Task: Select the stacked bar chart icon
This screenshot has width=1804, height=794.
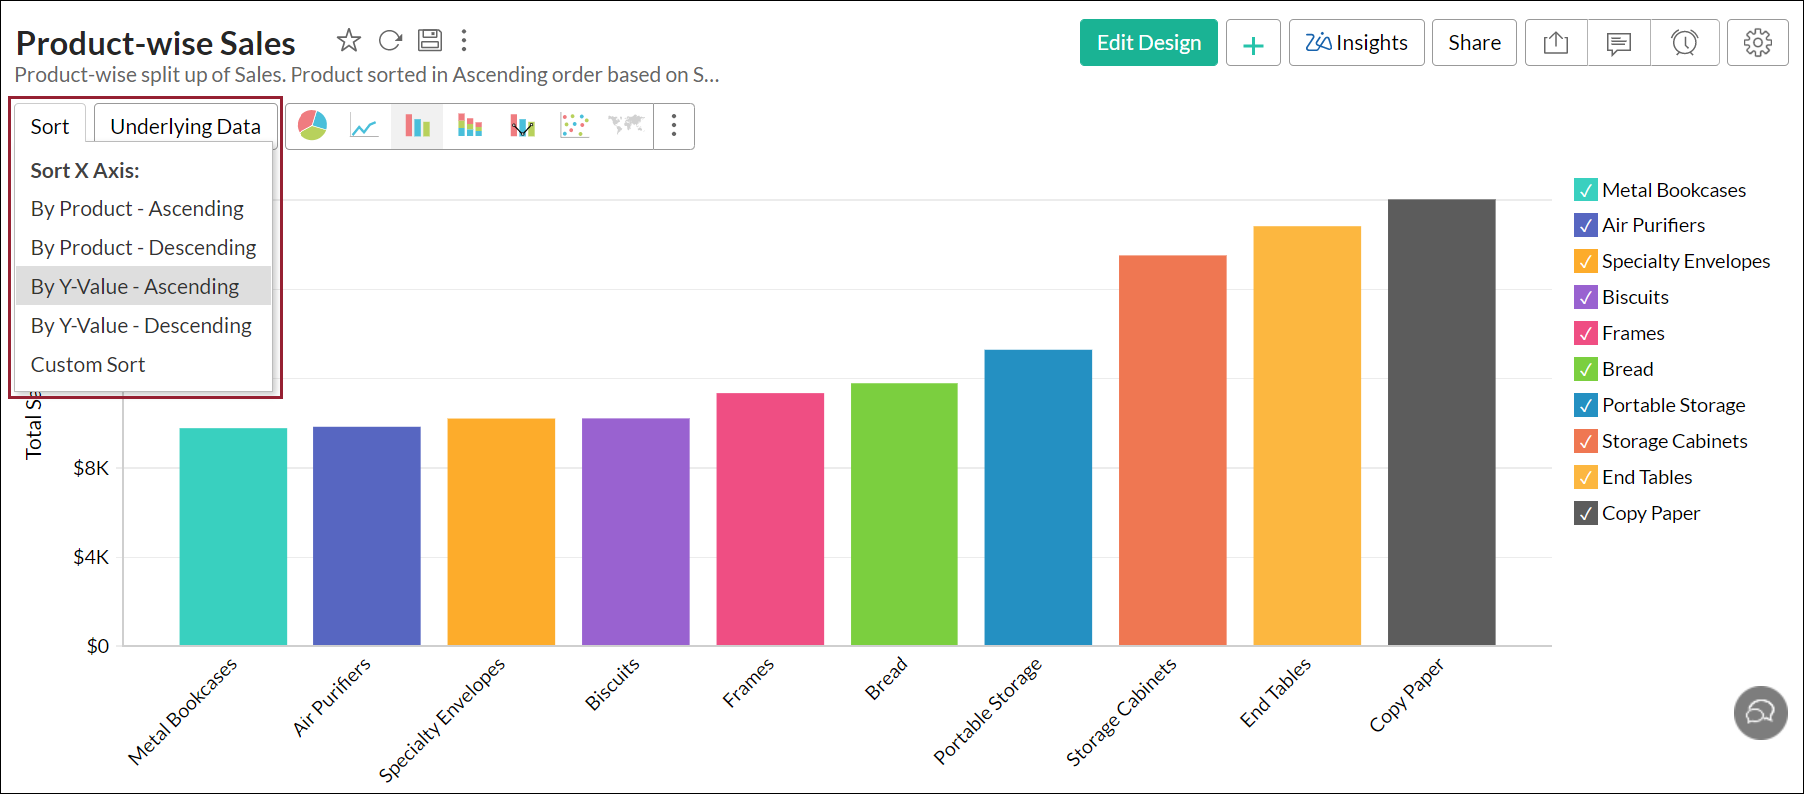Action: (469, 126)
